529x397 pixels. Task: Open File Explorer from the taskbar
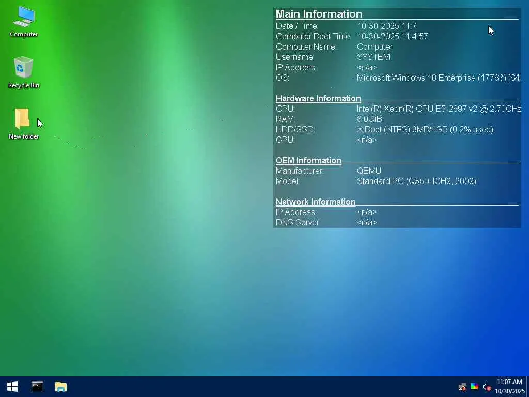coord(61,387)
